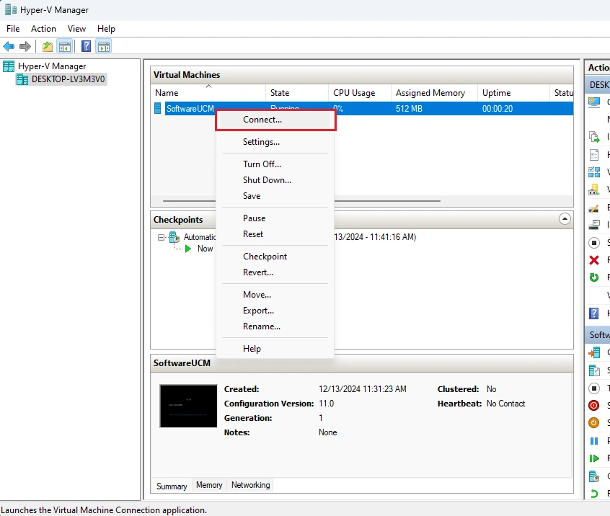Choose Export... from the context menu
Image resolution: width=610 pixels, height=516 pixels.
click(275, 311)
